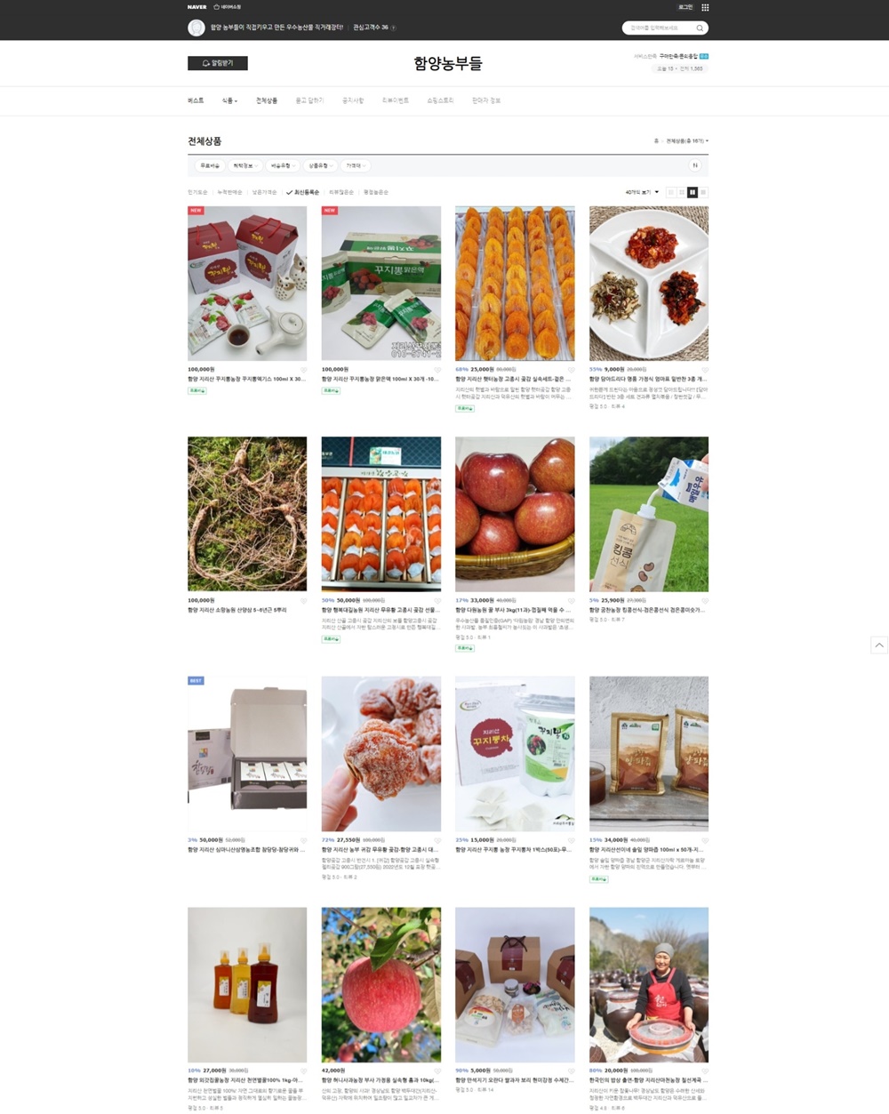Open the 가격대 price range filter dropdown
Image resolution: width=889 pixels, height=1114 pixels.
(x=356, y=165)
